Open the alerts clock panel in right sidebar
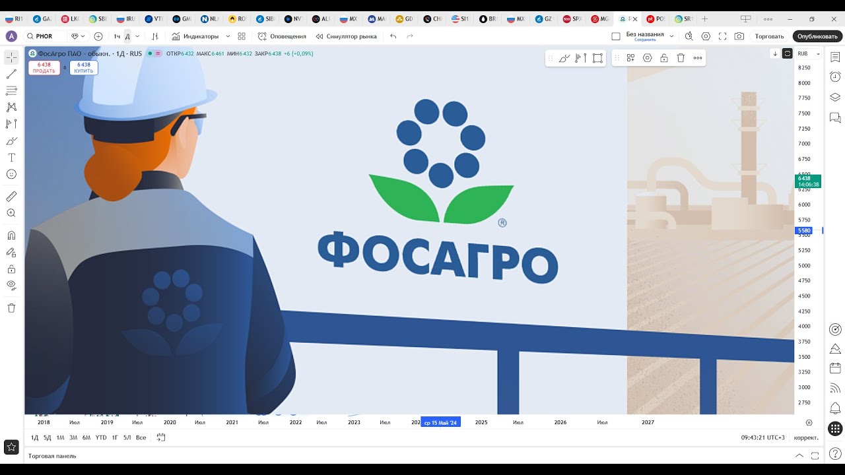The image size is (845, 475). (x=835, y=77)
